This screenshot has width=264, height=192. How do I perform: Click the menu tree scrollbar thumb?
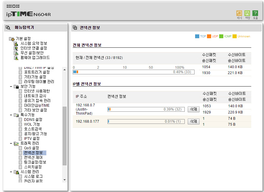(64, 136)
